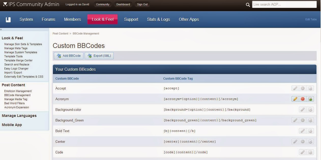The width and height of the screenshot is (321, 160).
Task: Open Manage Meta Tags in the sidebar
Action: coord(16,48)
